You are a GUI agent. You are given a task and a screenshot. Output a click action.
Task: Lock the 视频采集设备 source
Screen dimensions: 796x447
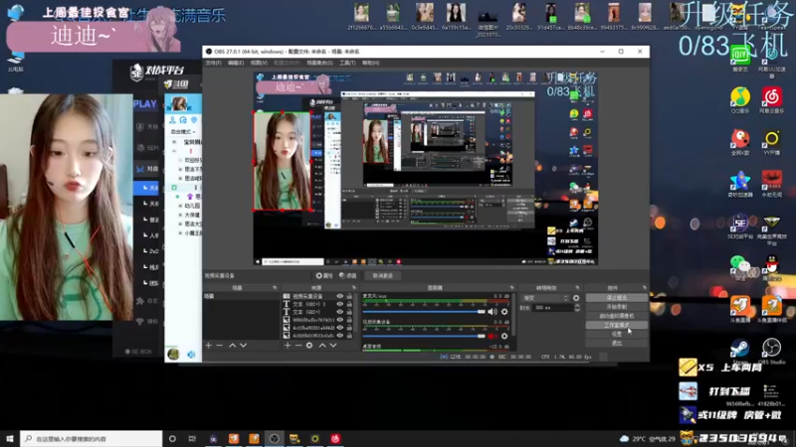[x=349, y=296]
